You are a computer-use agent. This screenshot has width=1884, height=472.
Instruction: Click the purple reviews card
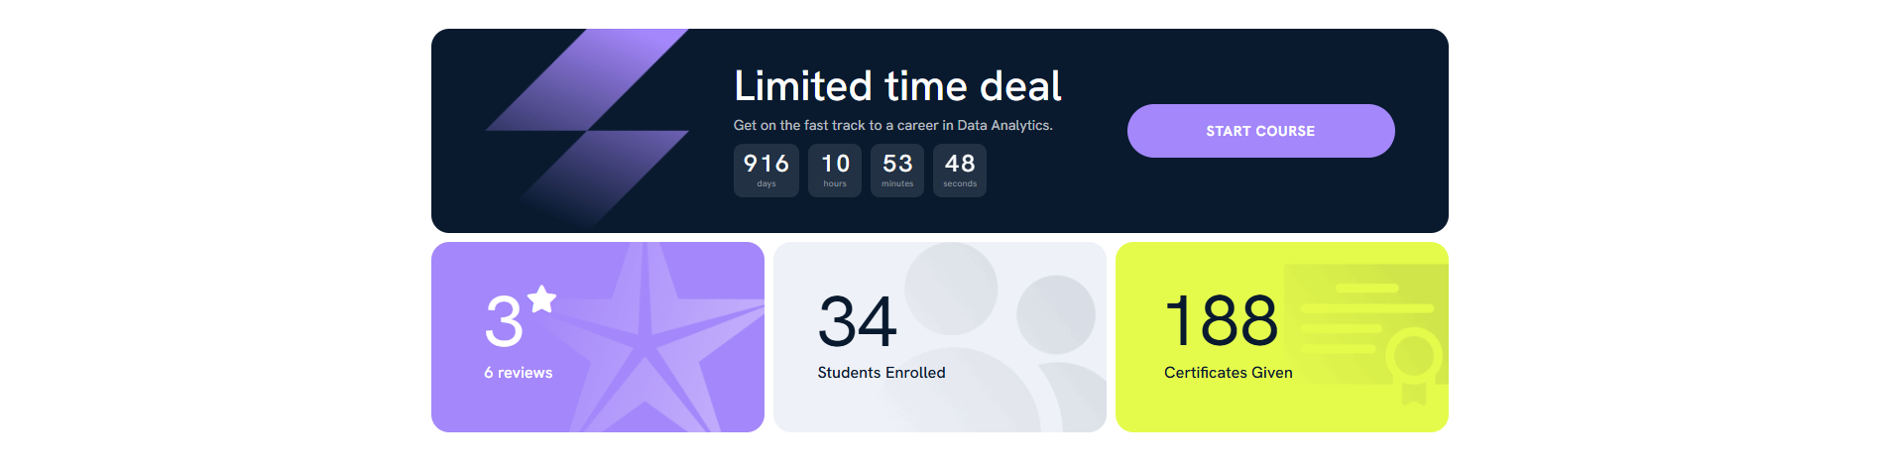pos(598,337)
